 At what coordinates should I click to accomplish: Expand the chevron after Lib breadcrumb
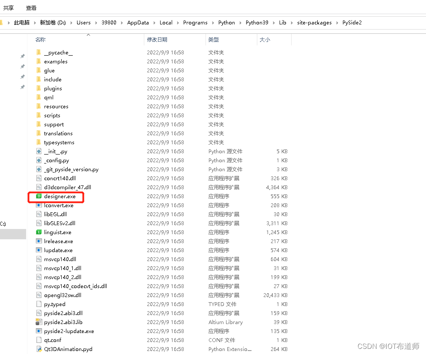(292, 23)
